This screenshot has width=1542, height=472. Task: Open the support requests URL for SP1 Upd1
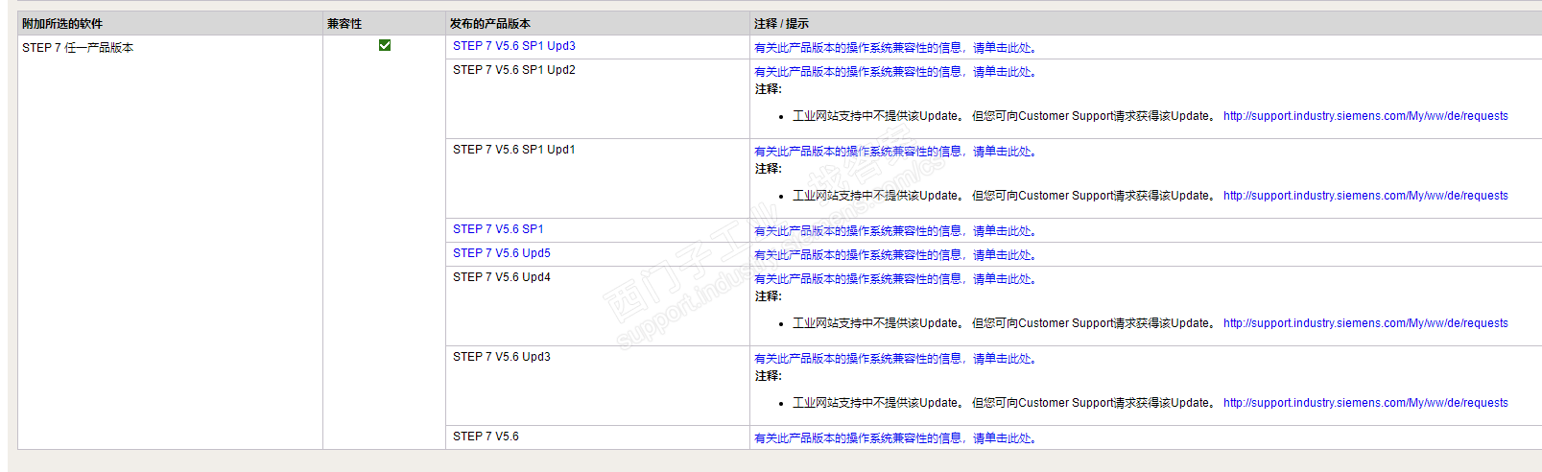[x=1365, y=196]
